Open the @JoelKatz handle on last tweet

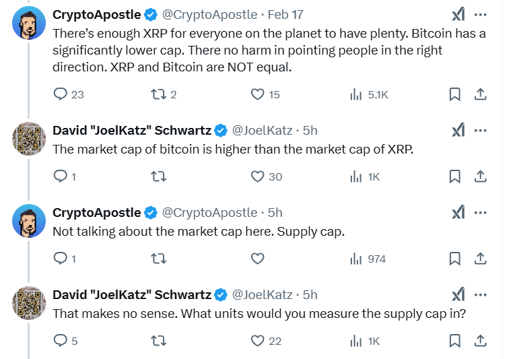[x=262, y=294]
